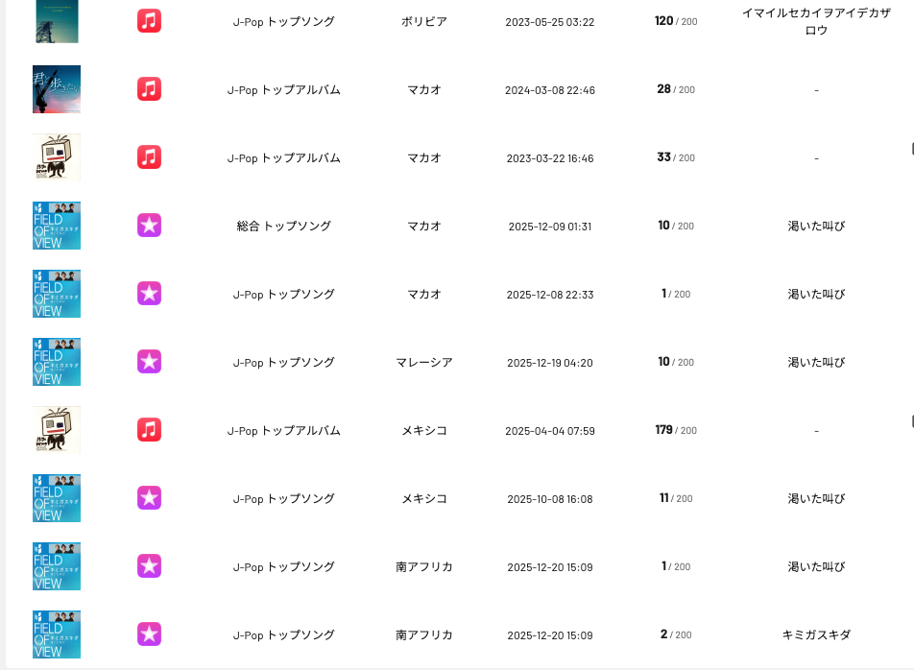Click iTunes star icon in the キミガスキダ row

(149, 634)
